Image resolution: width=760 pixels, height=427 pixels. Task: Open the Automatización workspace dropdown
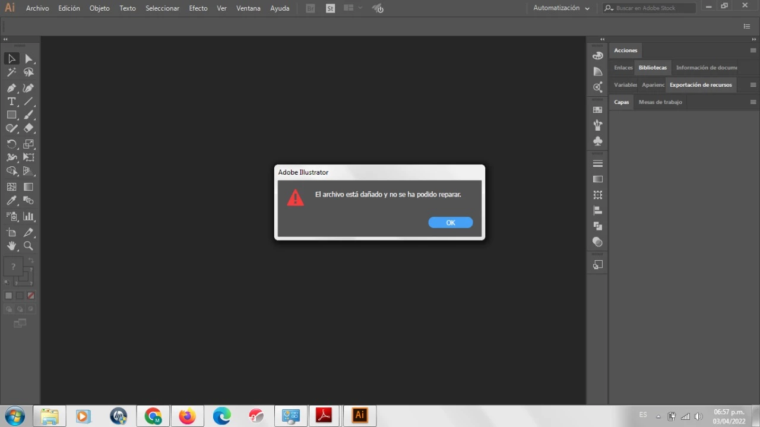coord(561,8)
